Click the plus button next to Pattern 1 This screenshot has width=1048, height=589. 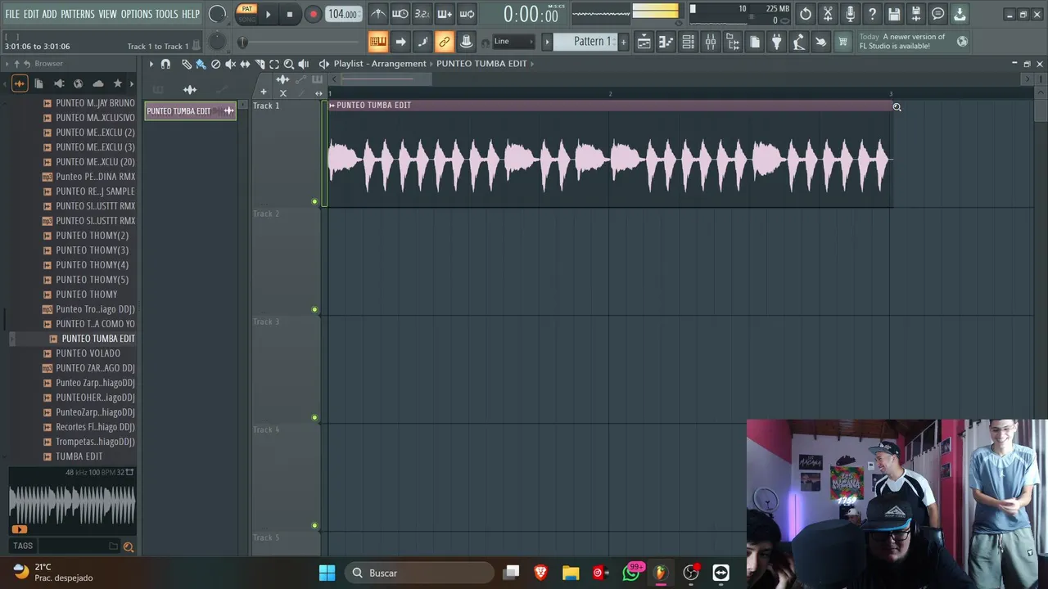click(623, 42)
